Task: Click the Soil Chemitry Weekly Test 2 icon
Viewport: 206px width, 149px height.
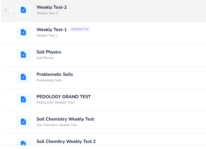Action: point(23,143)
